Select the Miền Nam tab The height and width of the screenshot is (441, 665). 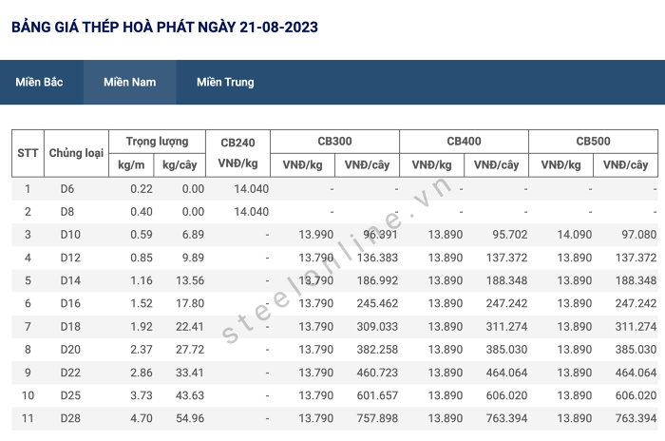coord(130,82)
